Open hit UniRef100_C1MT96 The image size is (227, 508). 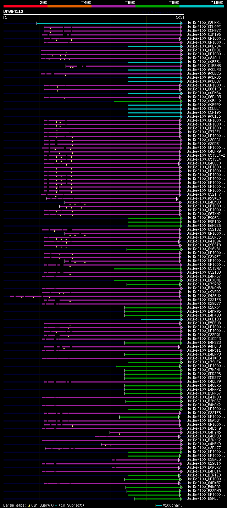point(204,35)
